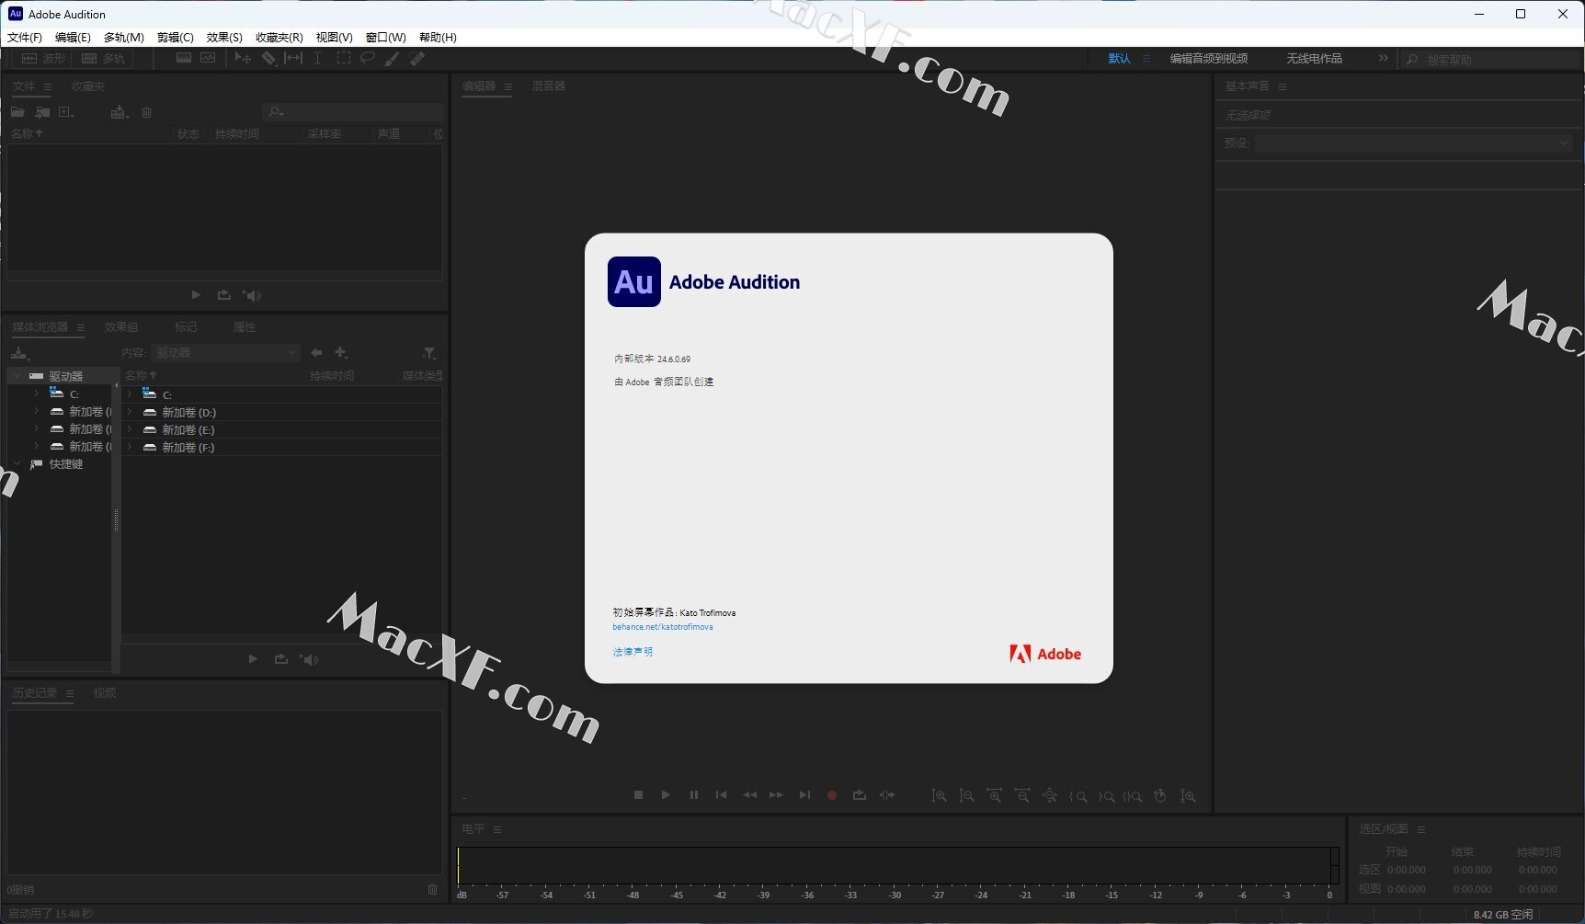Open the 窗口(W) menu
1585x924 pixels.
coord(386,38)
